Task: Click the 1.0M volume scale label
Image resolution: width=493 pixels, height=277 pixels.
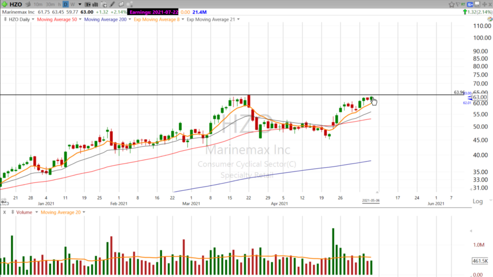Action: [479, 245]
